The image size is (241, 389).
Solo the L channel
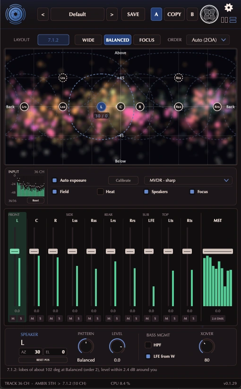point(21,318)
